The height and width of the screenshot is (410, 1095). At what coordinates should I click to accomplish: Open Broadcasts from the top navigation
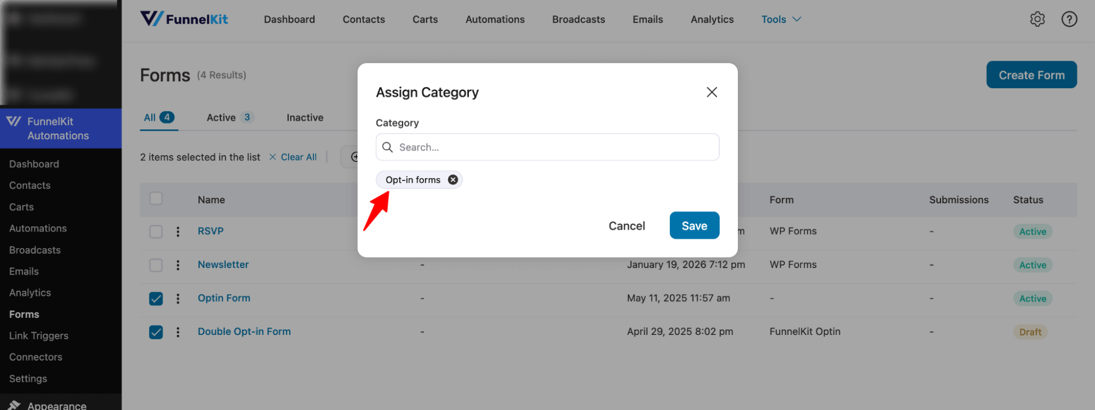click(578, 19)
